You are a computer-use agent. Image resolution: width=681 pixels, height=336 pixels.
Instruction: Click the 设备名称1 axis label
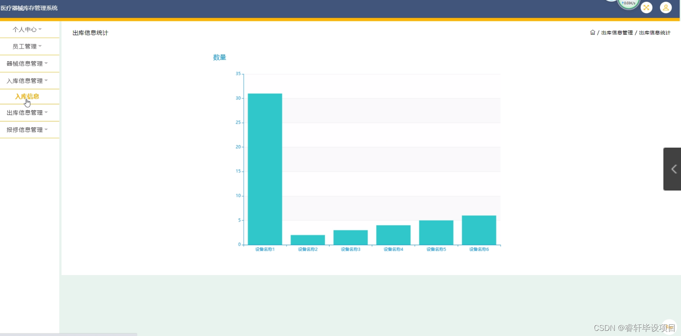click(265, 249)
